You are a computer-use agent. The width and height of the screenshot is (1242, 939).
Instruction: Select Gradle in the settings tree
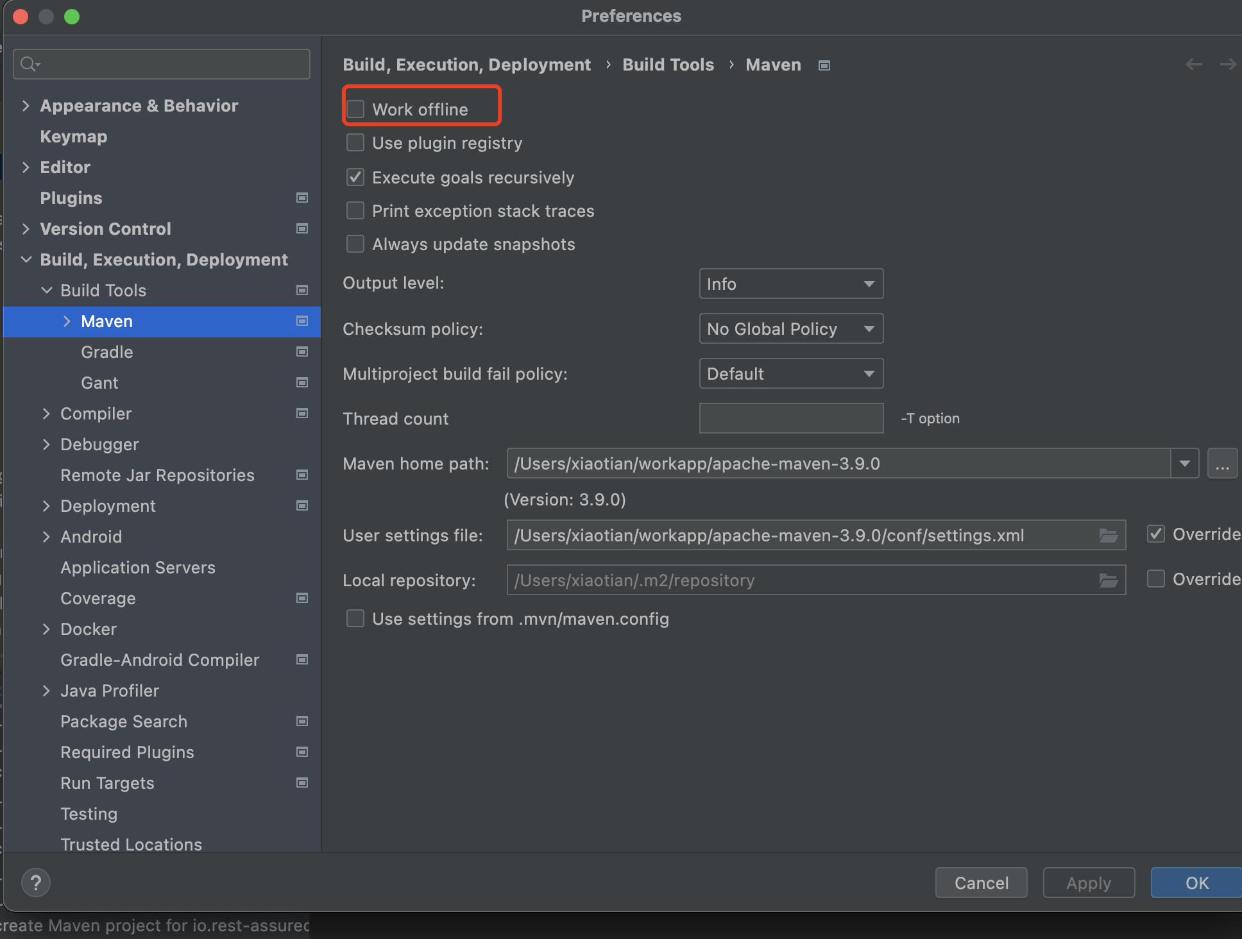click(107, 352)
